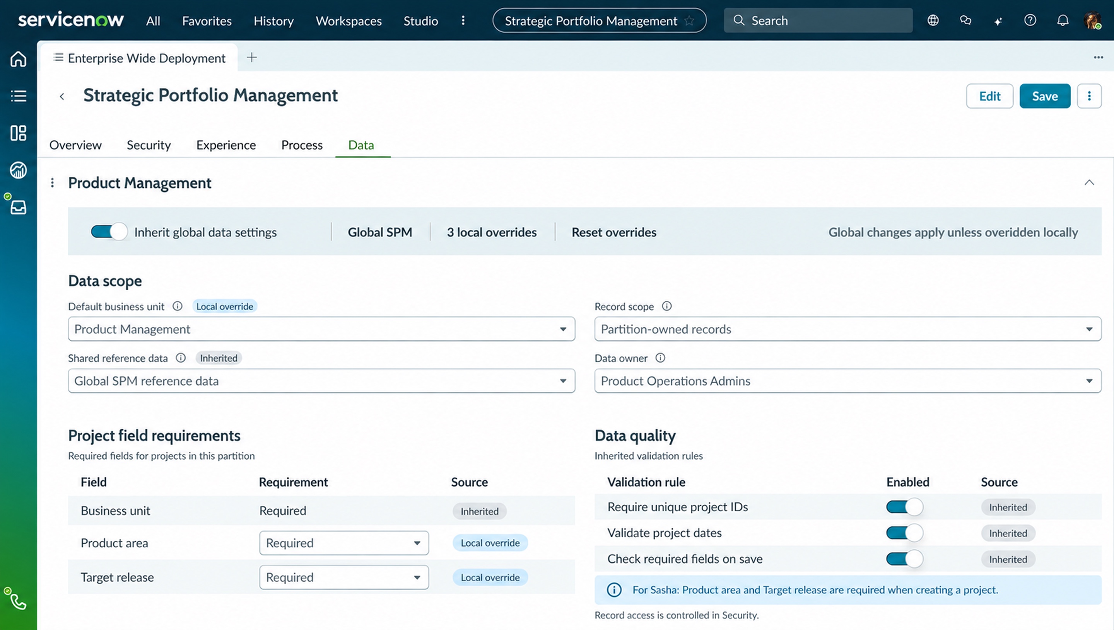Image resolution: width=1114 pixels, height=630 pixels.
Task: Click Reset overrides
Action: [613, 232]
